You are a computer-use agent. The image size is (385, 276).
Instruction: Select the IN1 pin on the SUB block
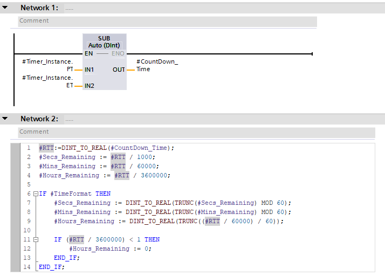point(90,70)
